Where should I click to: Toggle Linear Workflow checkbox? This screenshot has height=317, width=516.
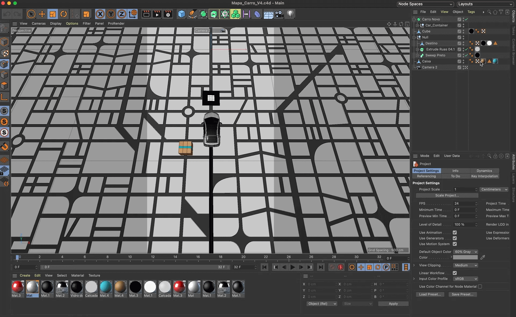pyautogui.click(x=455, y=273)
